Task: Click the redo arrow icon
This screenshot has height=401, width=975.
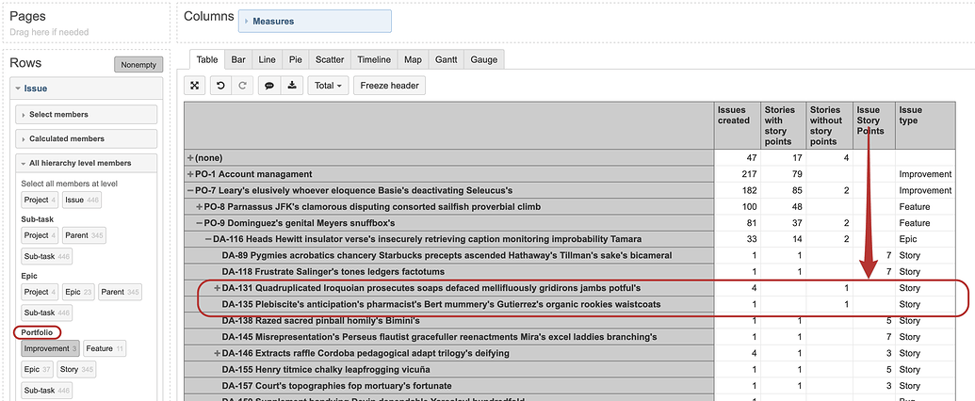Action: [242, 86]
